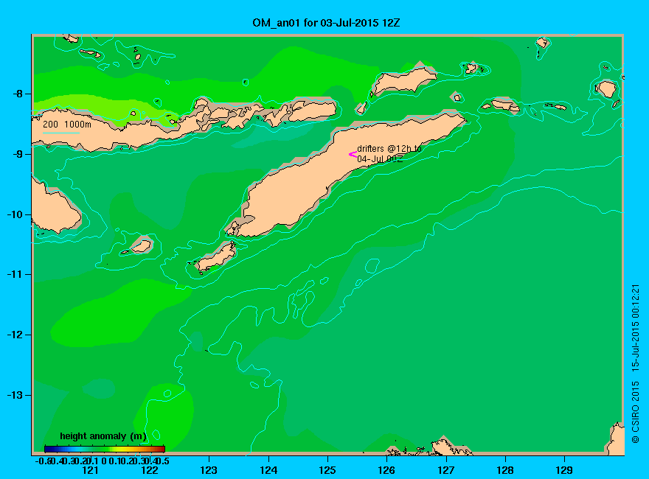Viewport: 649px width, 479px height.
Task: Click the latitude label -13
Action: (15, 395)
